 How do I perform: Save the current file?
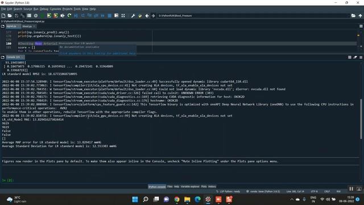16,15
